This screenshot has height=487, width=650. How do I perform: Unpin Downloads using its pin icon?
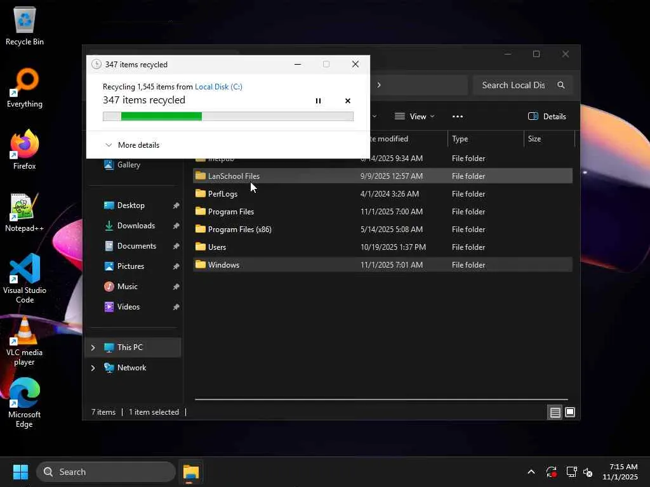tap(176, 226)
